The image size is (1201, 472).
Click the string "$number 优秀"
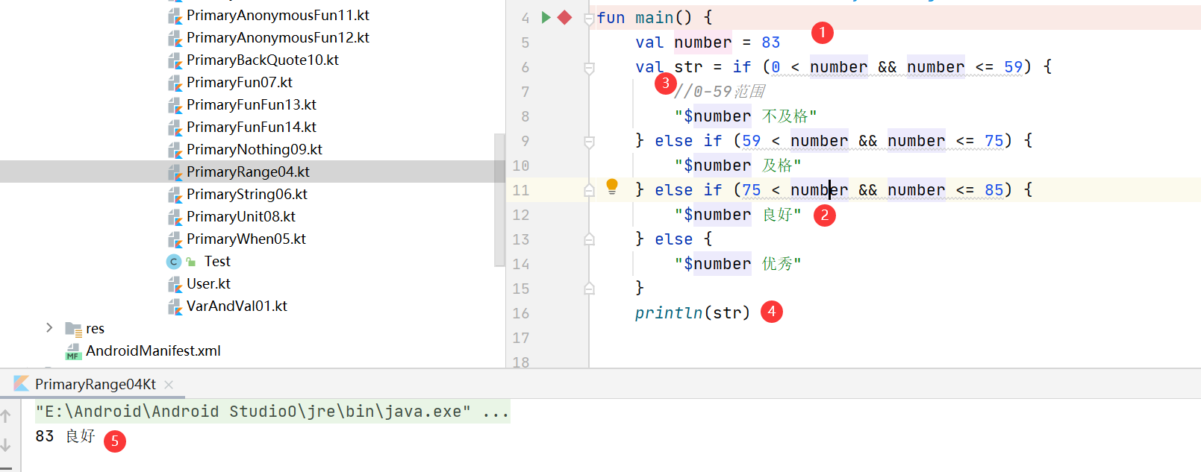pos(737,264)
